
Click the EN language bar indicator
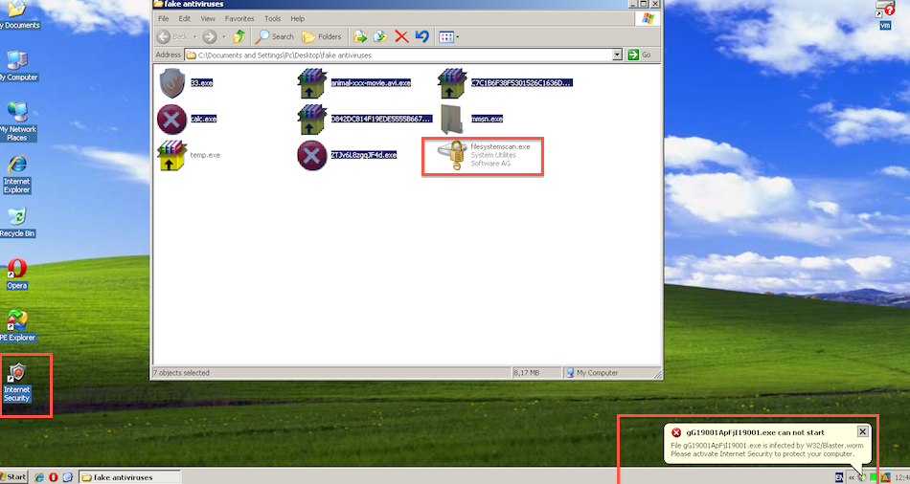pos(839,477)
